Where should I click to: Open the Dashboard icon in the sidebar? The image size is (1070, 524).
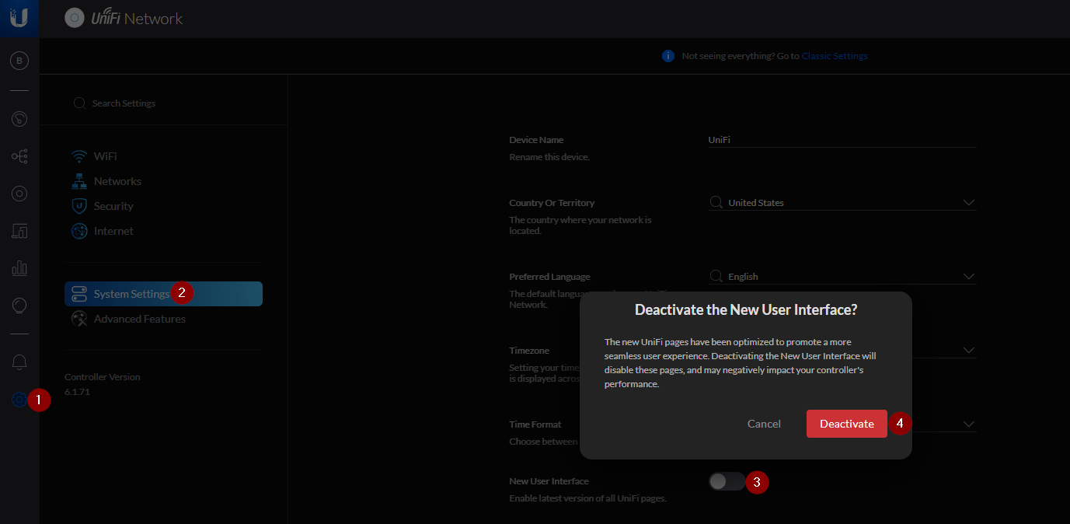(19, 119)
